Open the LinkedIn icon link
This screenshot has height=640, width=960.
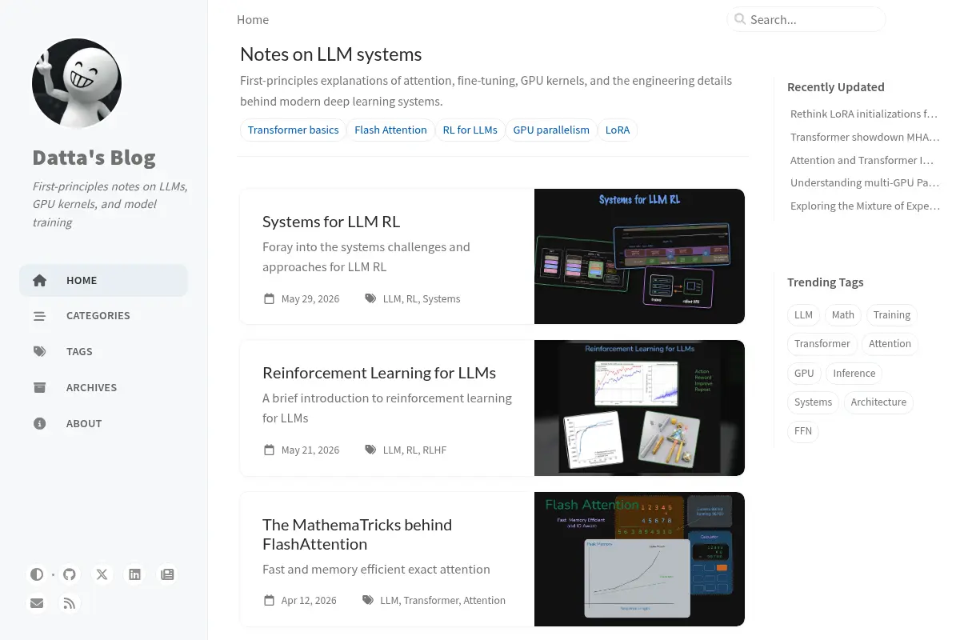pyautogui.click(x=135, y=574)
